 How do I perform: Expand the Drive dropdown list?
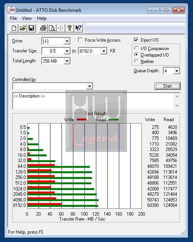pos(67,41)
